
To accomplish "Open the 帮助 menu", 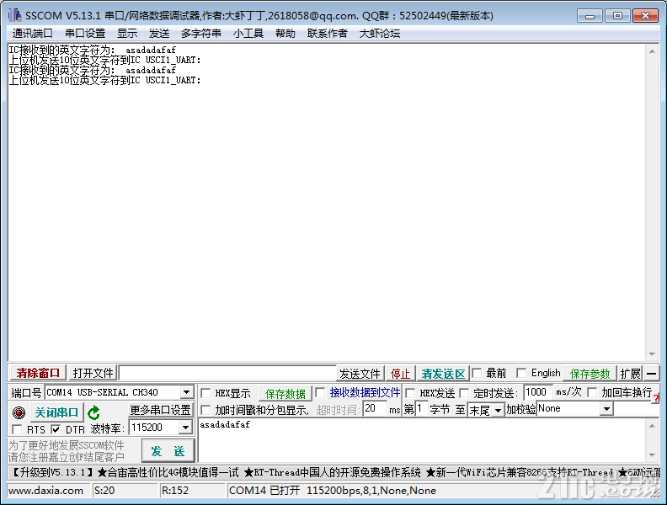I will point(285,34).
